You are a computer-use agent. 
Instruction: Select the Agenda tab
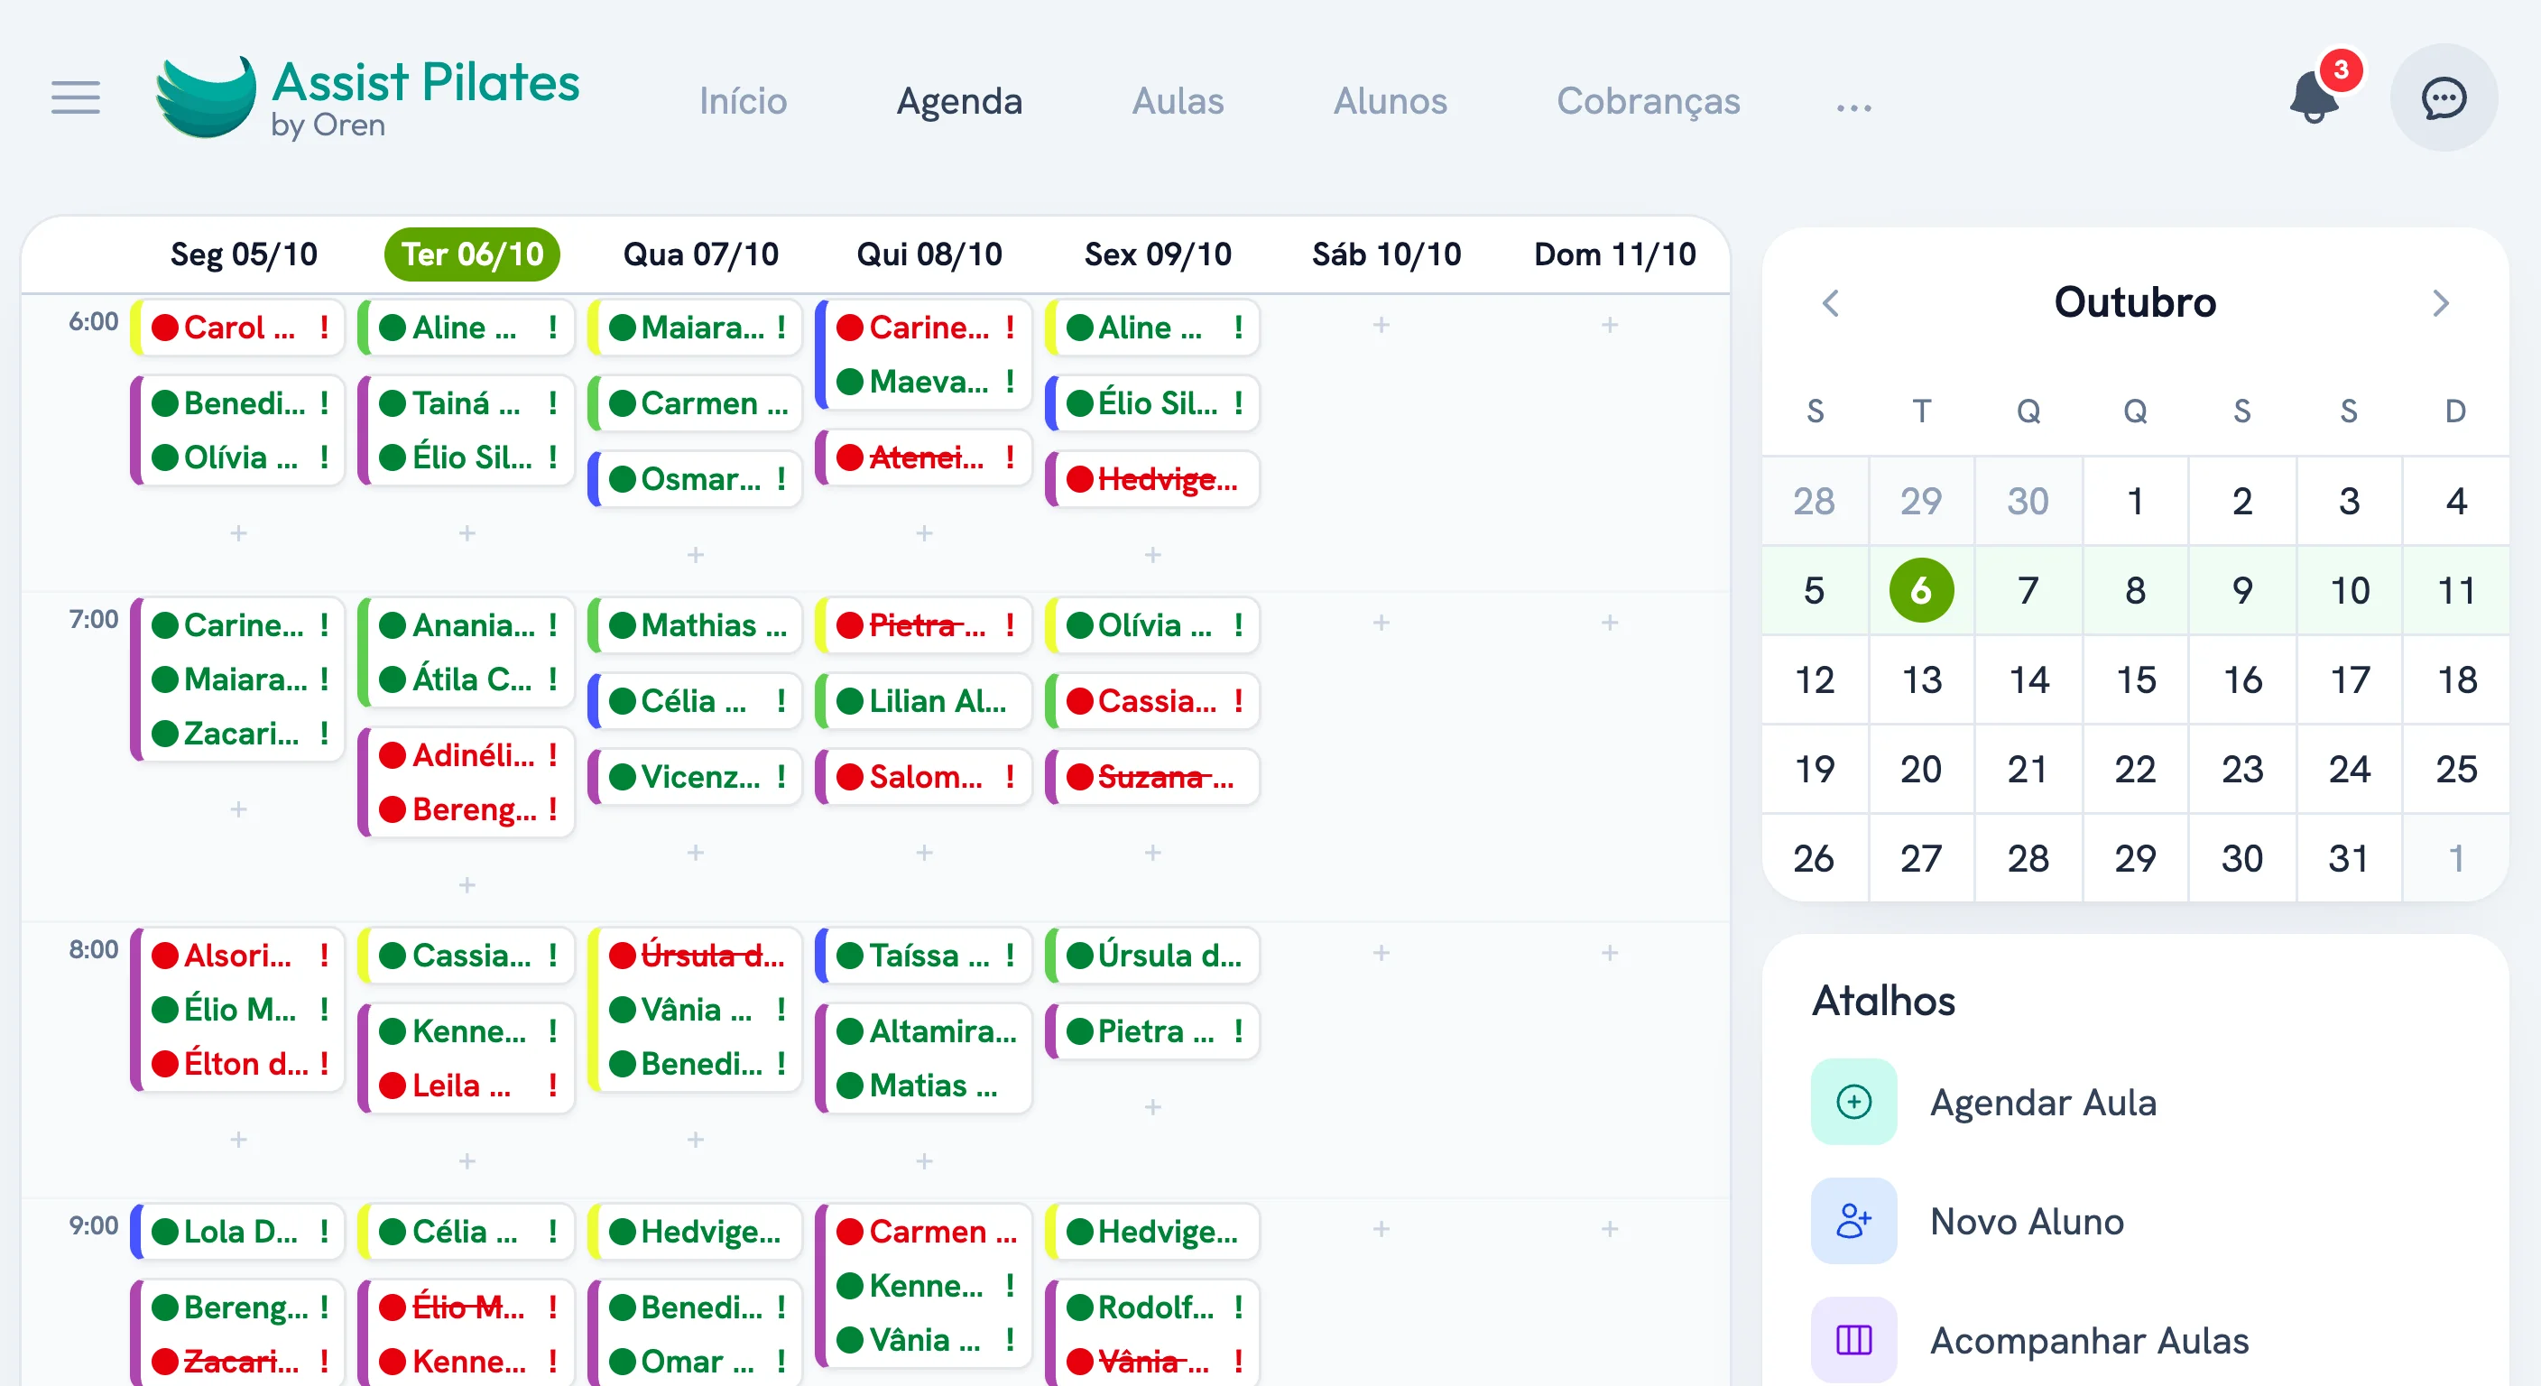point(959,101)
